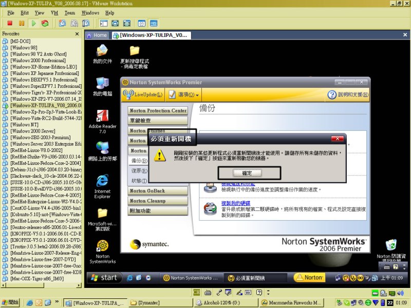Click the Norton SystemWorks taskbar button in guest

pos(191,278)
